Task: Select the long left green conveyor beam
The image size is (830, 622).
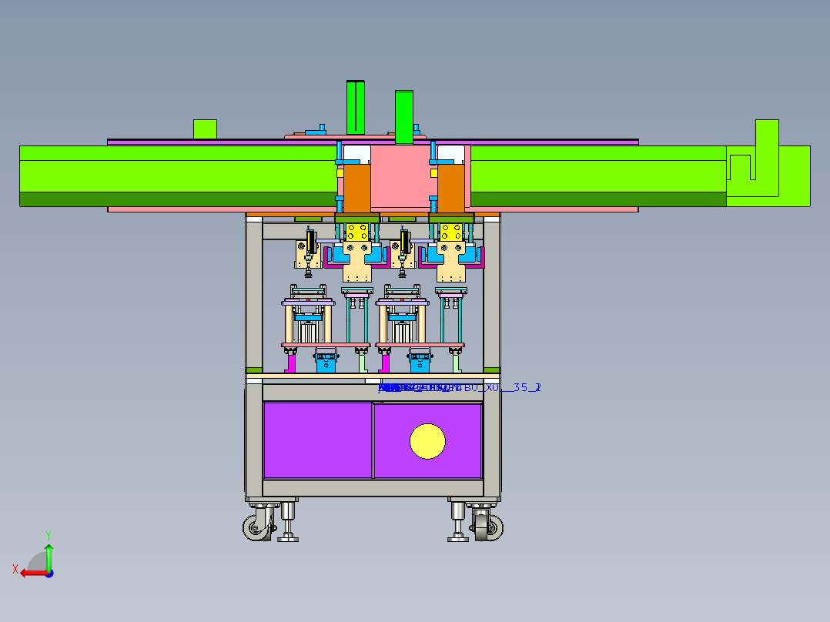Action: point(179,176)
